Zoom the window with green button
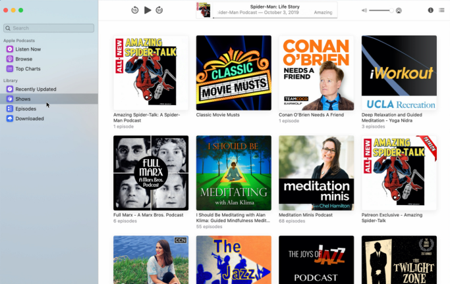450x284 pixels. coord(20,11)
